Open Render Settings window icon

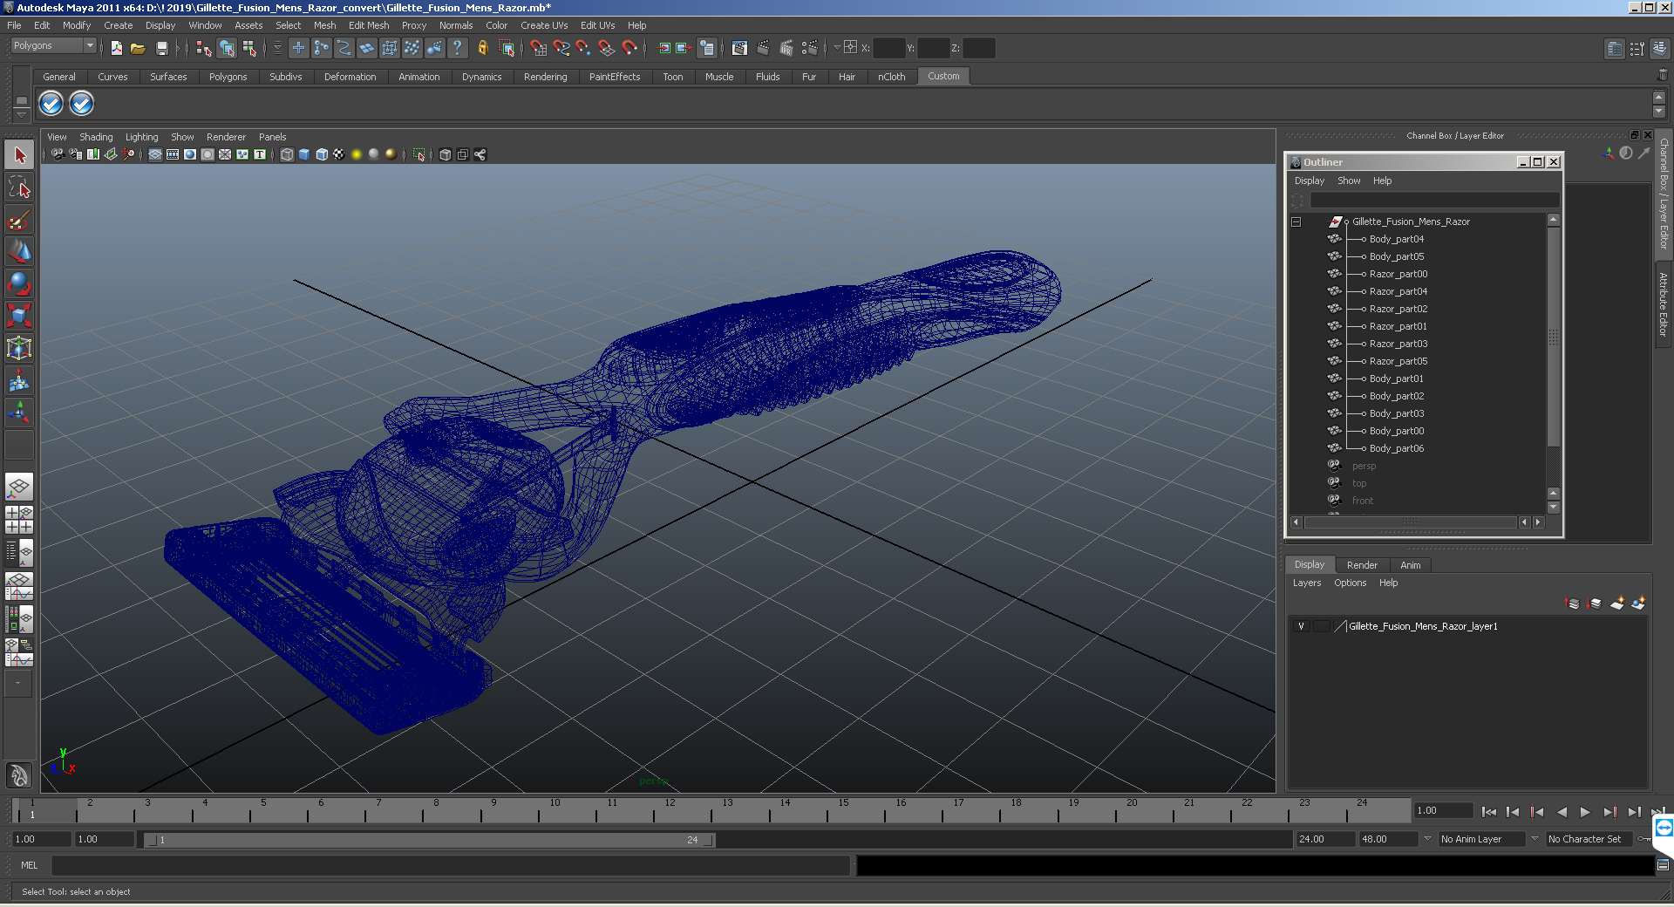tap(809, 48)
